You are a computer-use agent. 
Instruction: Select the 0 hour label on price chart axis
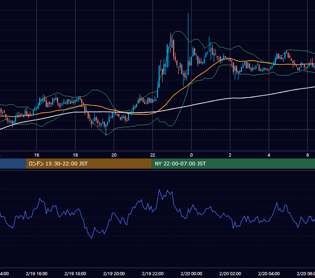[191, 155]
